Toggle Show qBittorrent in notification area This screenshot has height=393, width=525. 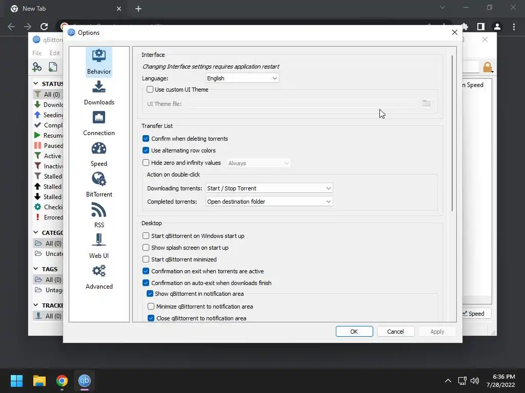[x=150, y=294]
